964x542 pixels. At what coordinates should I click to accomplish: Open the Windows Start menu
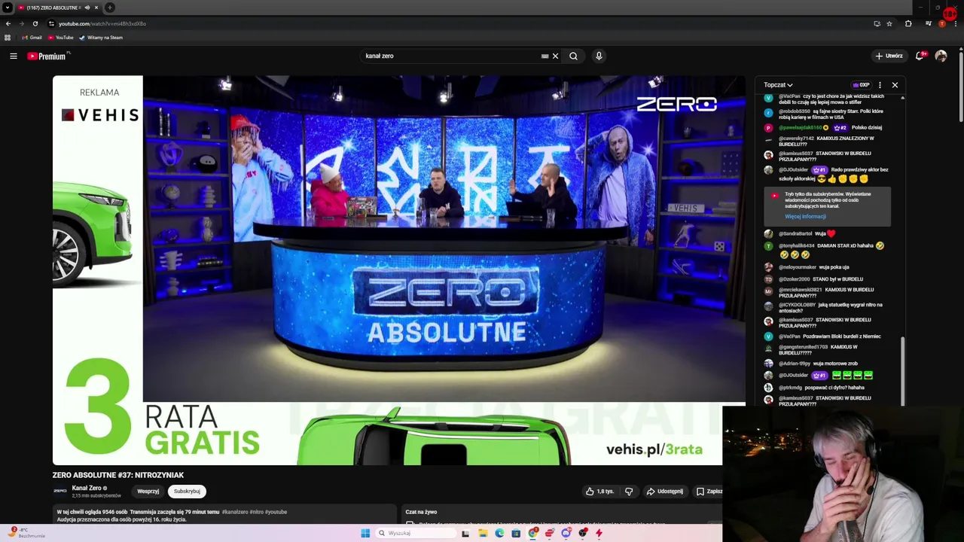click(x=365, y=533)
